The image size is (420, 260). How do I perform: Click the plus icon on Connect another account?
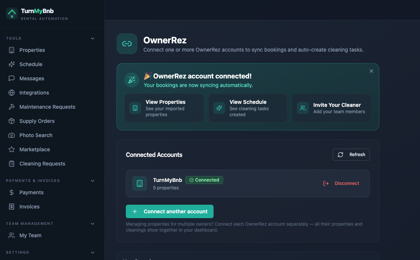pos(135,211)
